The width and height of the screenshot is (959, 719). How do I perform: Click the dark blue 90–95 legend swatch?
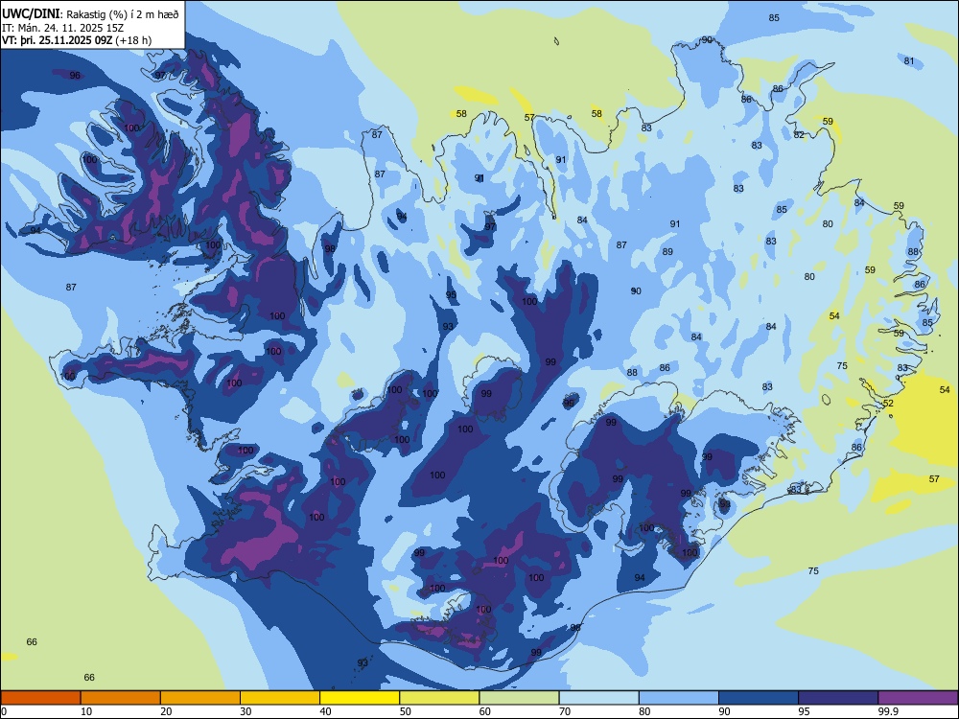[759, 698]
